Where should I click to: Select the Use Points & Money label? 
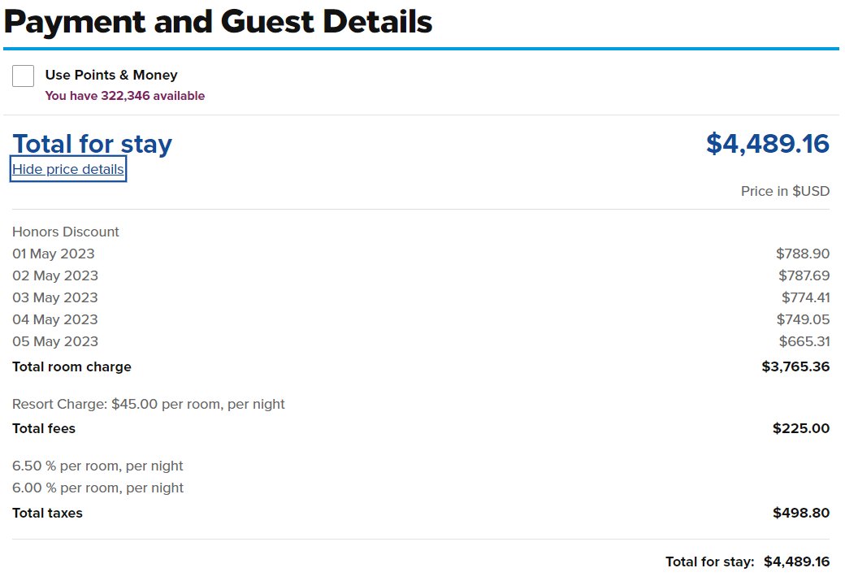point(111,75)
